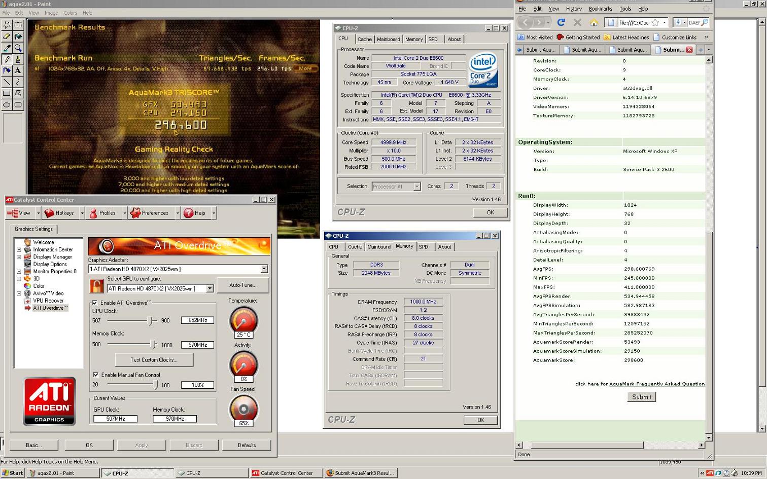Click the search magnifier in Firefox search box
The height and width of the screenshot is (479, 767).
point(705,22)
